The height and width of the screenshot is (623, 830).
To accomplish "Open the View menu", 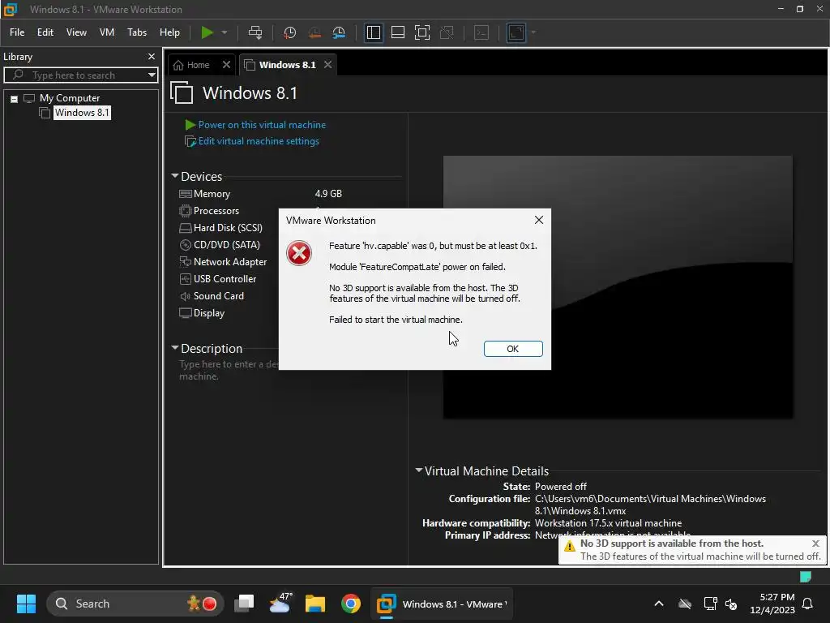I will click(76, 32).
